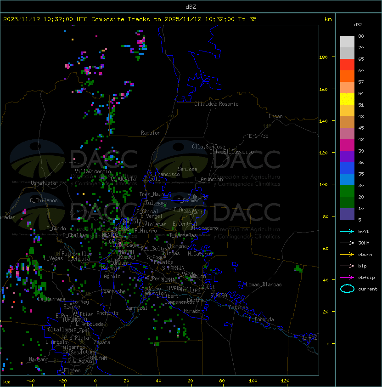Select the bright green 30 dBZ swatch
Screen dimensions: 382x387
point(347,191)
